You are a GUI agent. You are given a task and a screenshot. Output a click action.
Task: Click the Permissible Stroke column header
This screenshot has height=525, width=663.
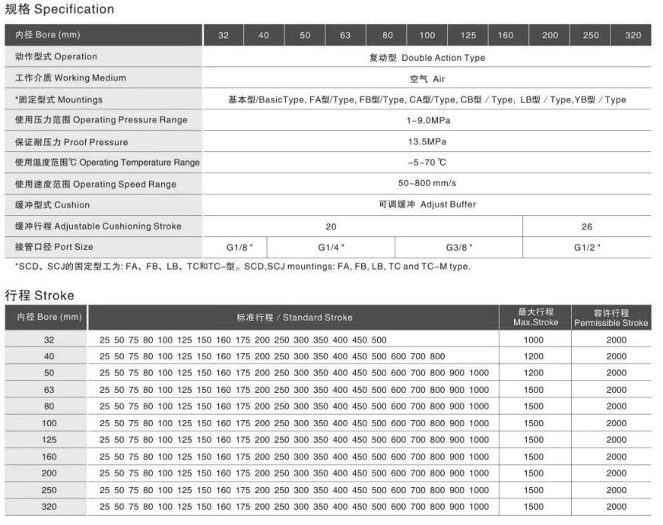(611, 317)
